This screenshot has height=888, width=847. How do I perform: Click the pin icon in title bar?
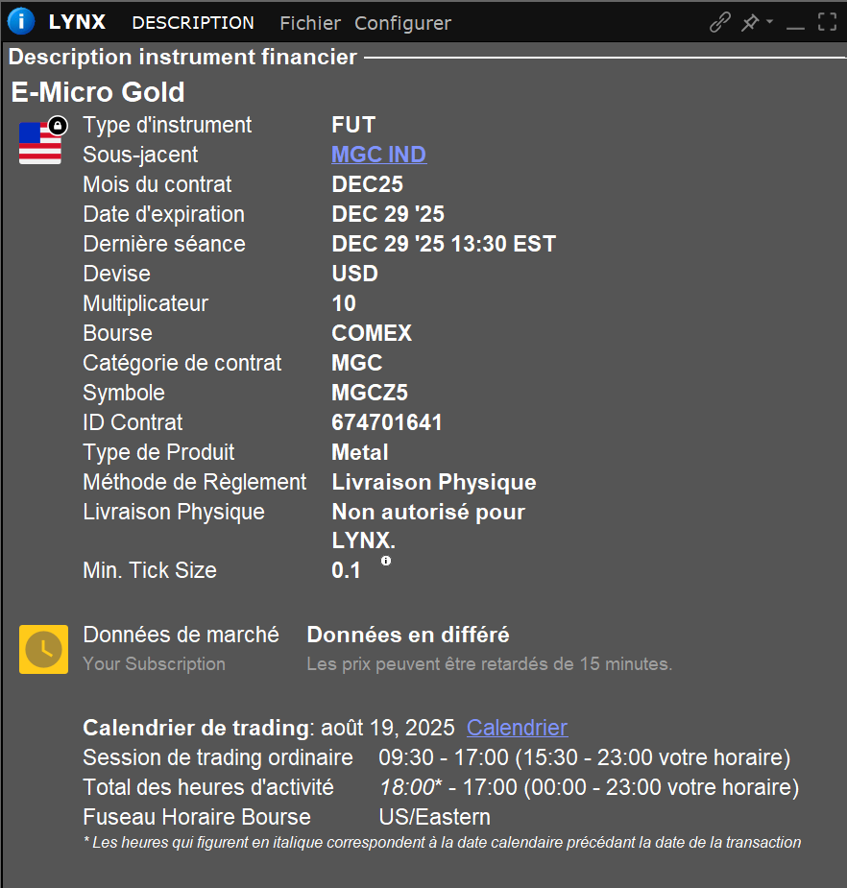(750, 22)
